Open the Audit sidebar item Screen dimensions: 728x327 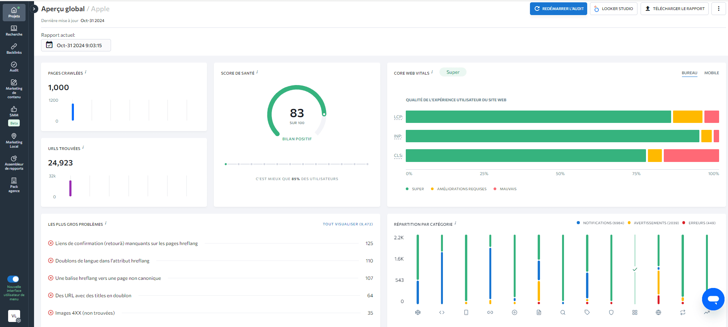click(x=14, y=66)
